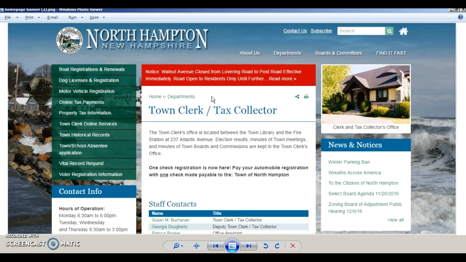Open the Winter Parking Ban notice
The image size is (466, 262).
pos(349,162)
